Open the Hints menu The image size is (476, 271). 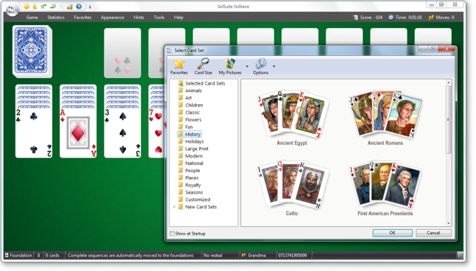pos(139,17)
